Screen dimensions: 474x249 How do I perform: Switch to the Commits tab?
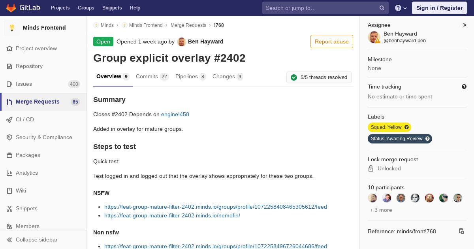click(x=152, y=77)
